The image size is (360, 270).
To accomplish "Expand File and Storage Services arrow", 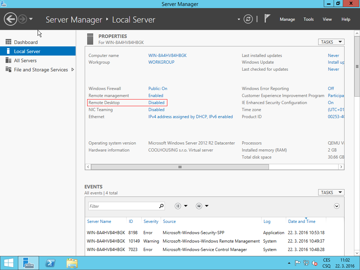I will [x=72, y=70].
